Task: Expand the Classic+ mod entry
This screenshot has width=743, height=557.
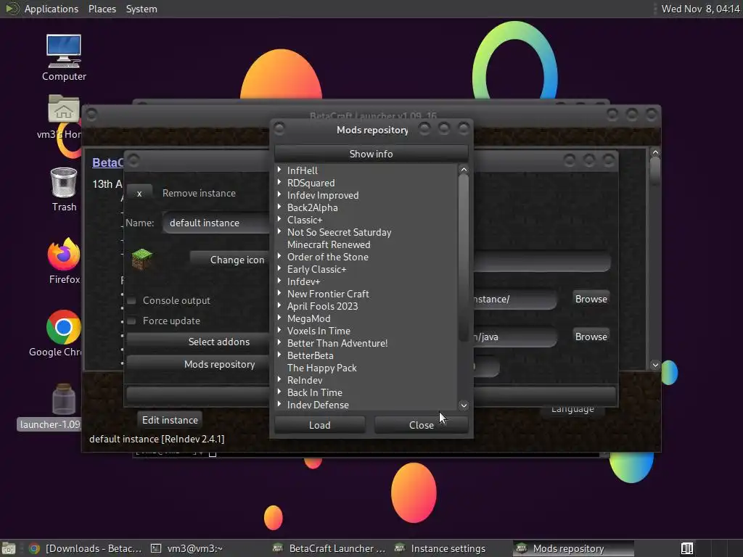Action: point(279,219)
